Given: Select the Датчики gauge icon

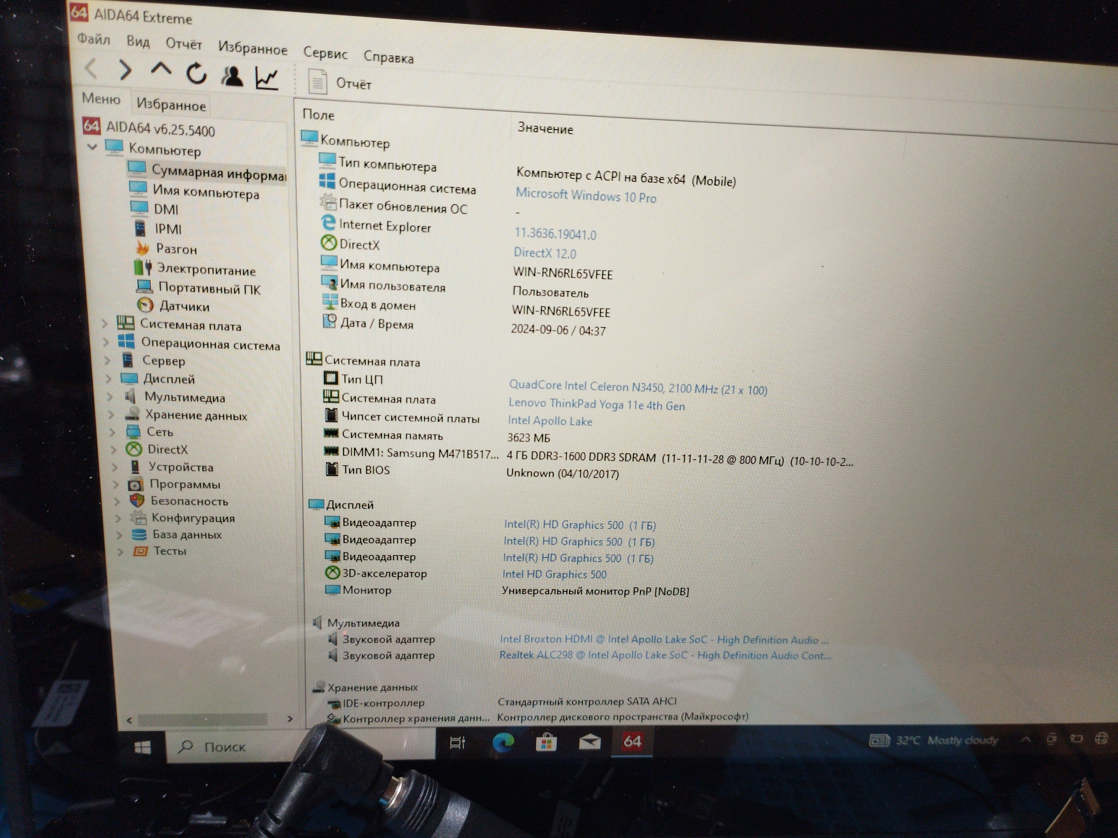Looking at the screenshot, I should coord(145,304).
